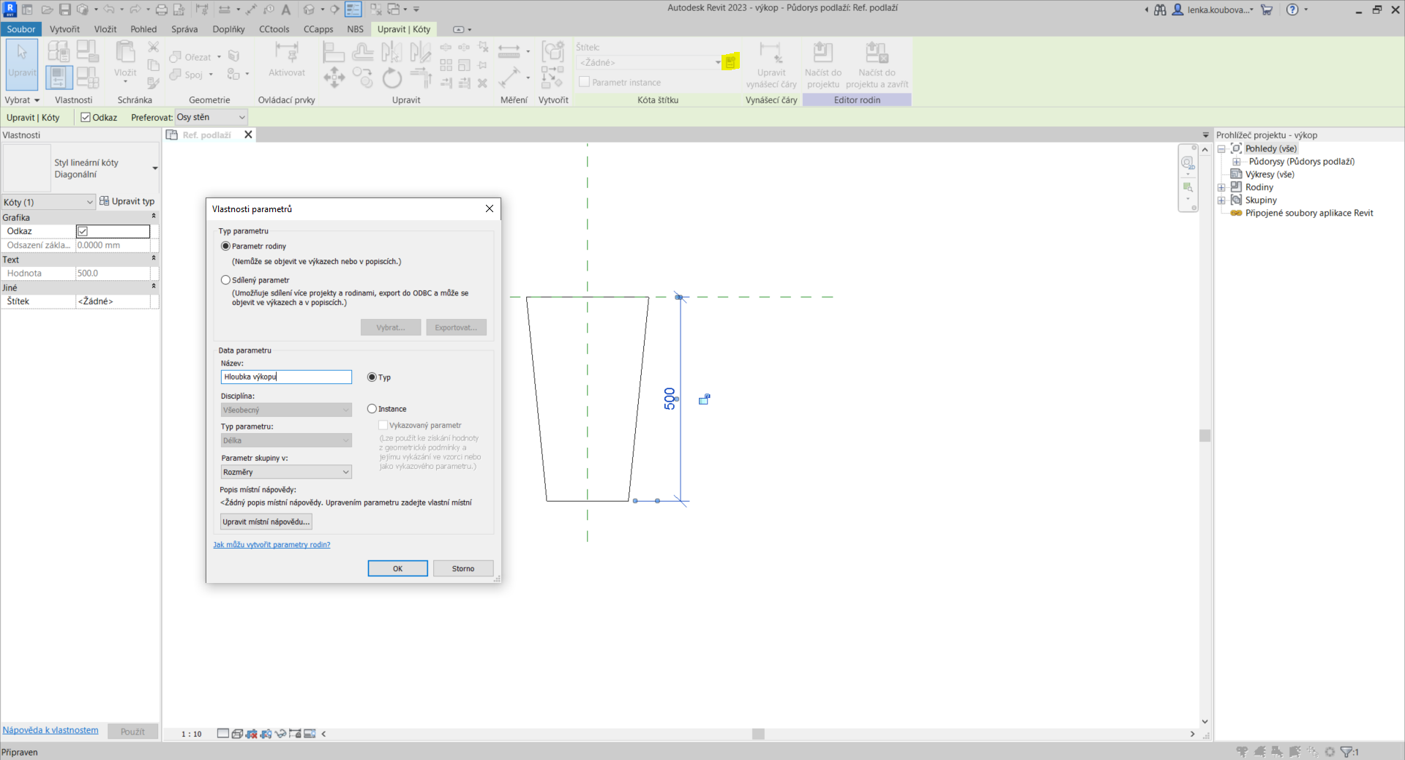The height and width of the screenshot is (760, 1405).
Task: Click the horizontal scrollbar thumb below the canvas
Action: (758, 734)
